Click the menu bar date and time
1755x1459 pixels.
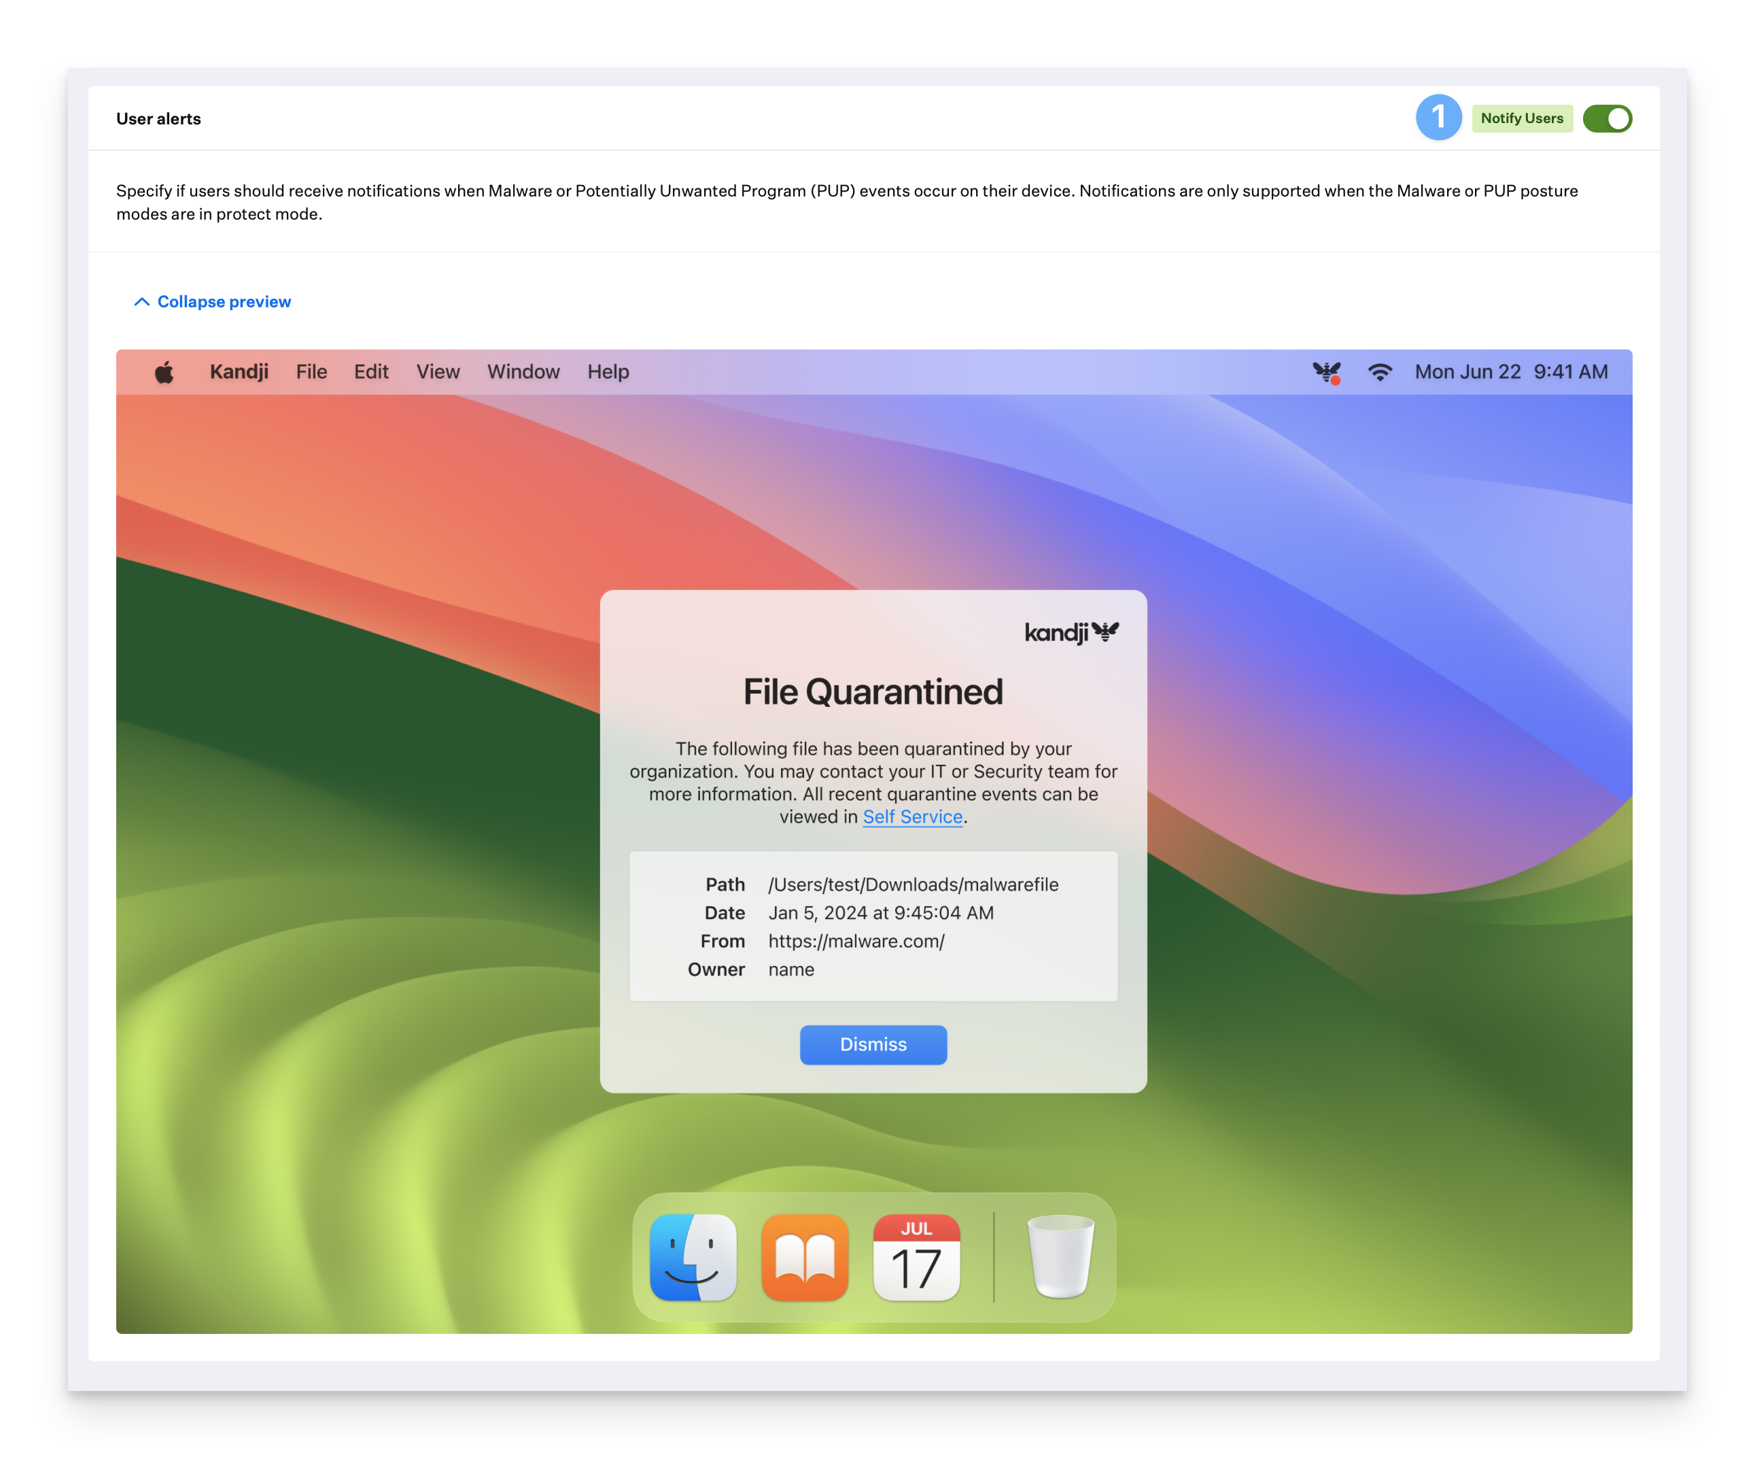[1510, 372]
